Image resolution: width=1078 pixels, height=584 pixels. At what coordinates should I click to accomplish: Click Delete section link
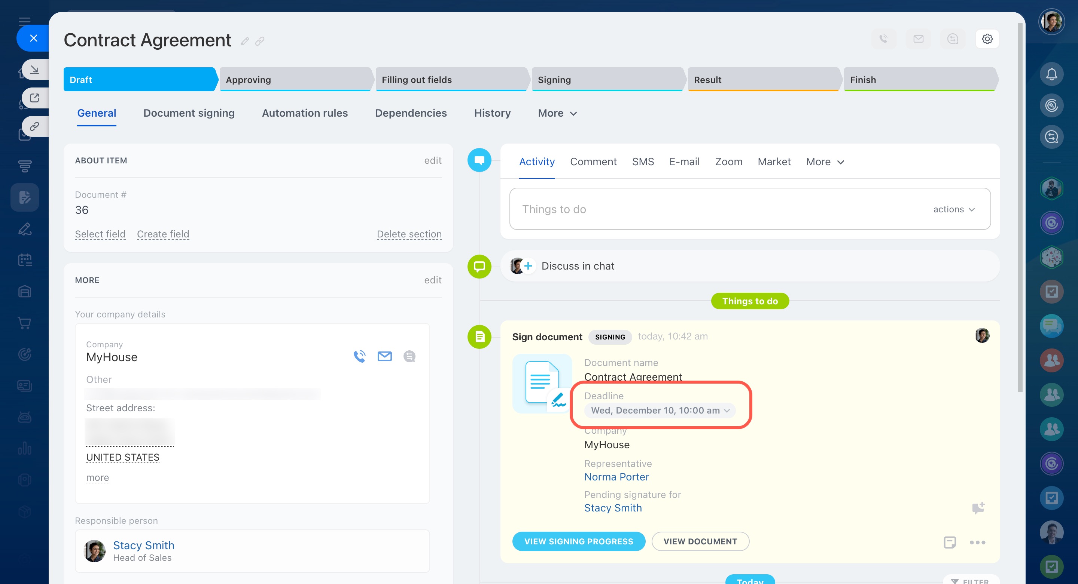click(x=409, y=234)
